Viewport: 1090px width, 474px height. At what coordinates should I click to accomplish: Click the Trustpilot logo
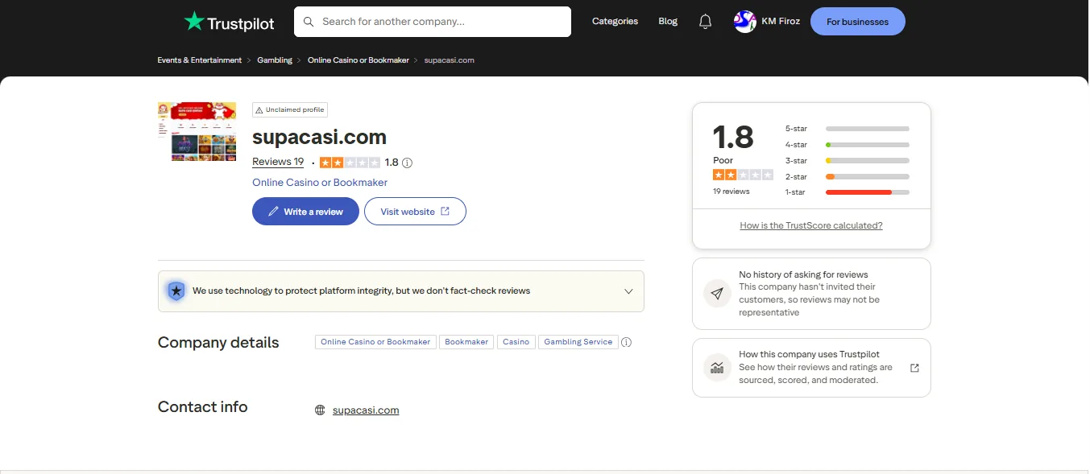pos(229,22)
